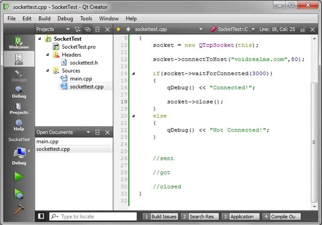
Task: Build the project with hammer icon
Action: click(x=19, y=209)
